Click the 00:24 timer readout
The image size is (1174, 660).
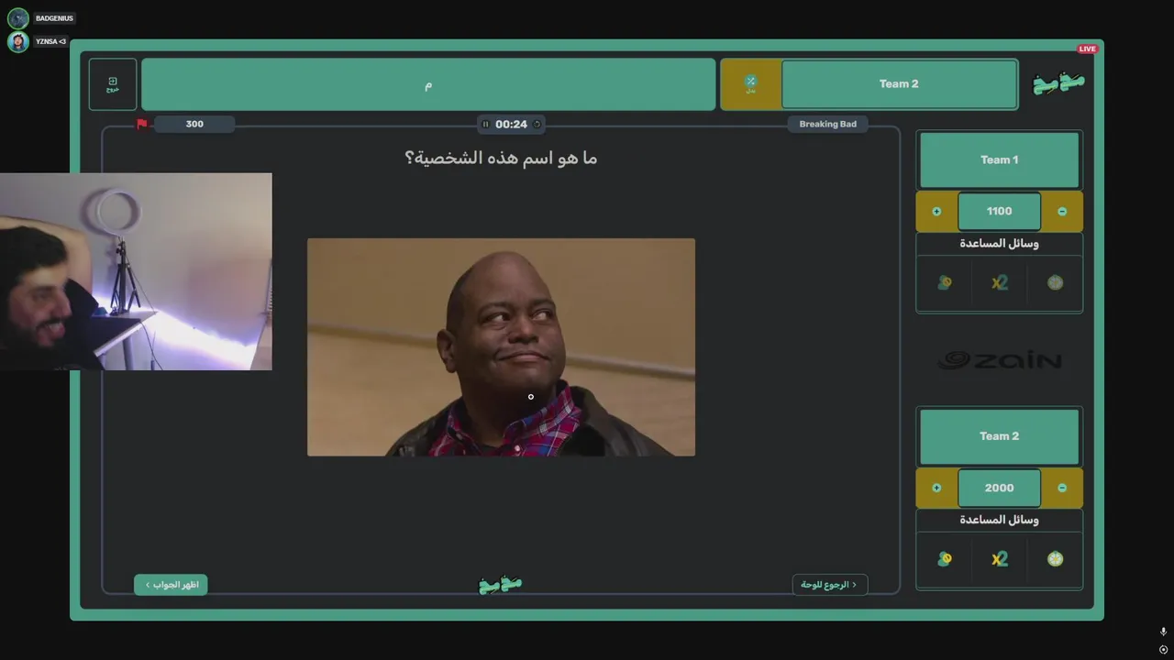pyautogui.click(x=511, y=125)
